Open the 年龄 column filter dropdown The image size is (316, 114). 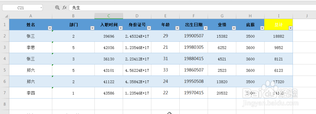(177, 28)
